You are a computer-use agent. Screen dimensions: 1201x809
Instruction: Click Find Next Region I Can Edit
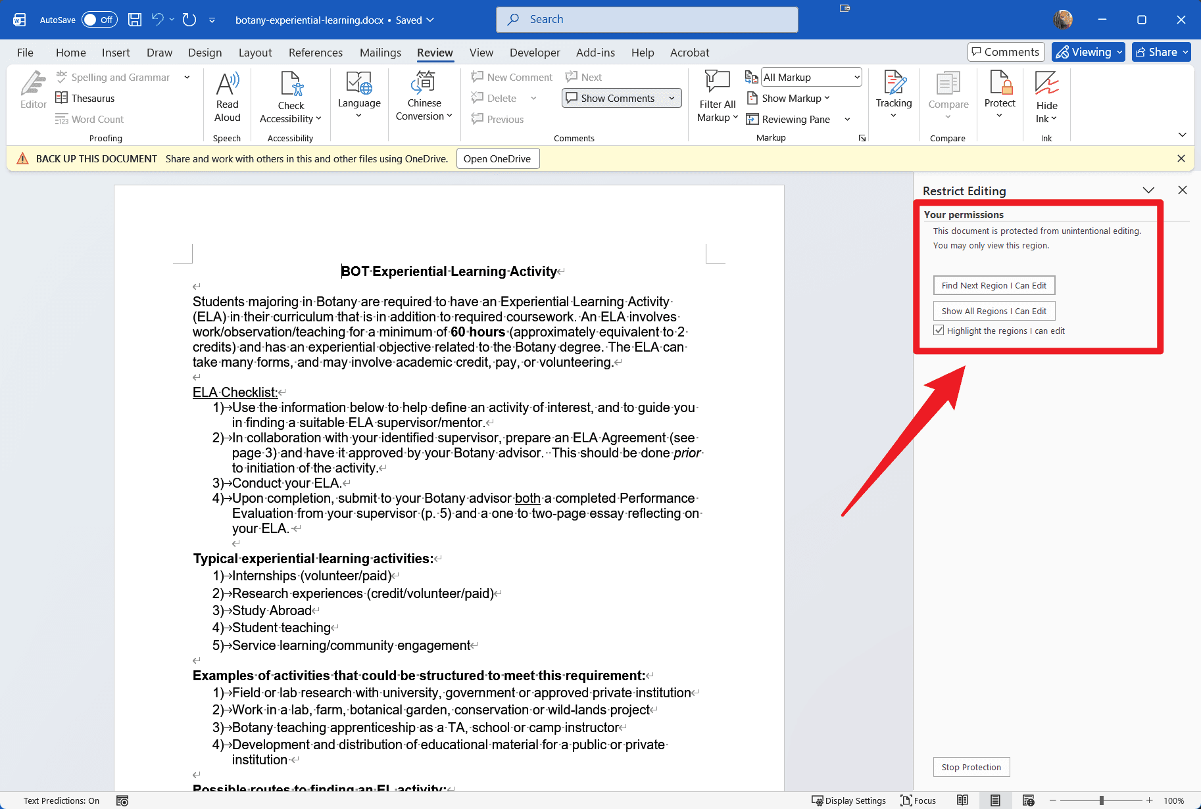click(x=994, y=285)
